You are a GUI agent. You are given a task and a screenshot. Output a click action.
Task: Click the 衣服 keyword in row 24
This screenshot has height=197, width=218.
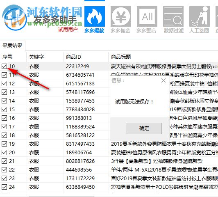[x=34, y=187]
